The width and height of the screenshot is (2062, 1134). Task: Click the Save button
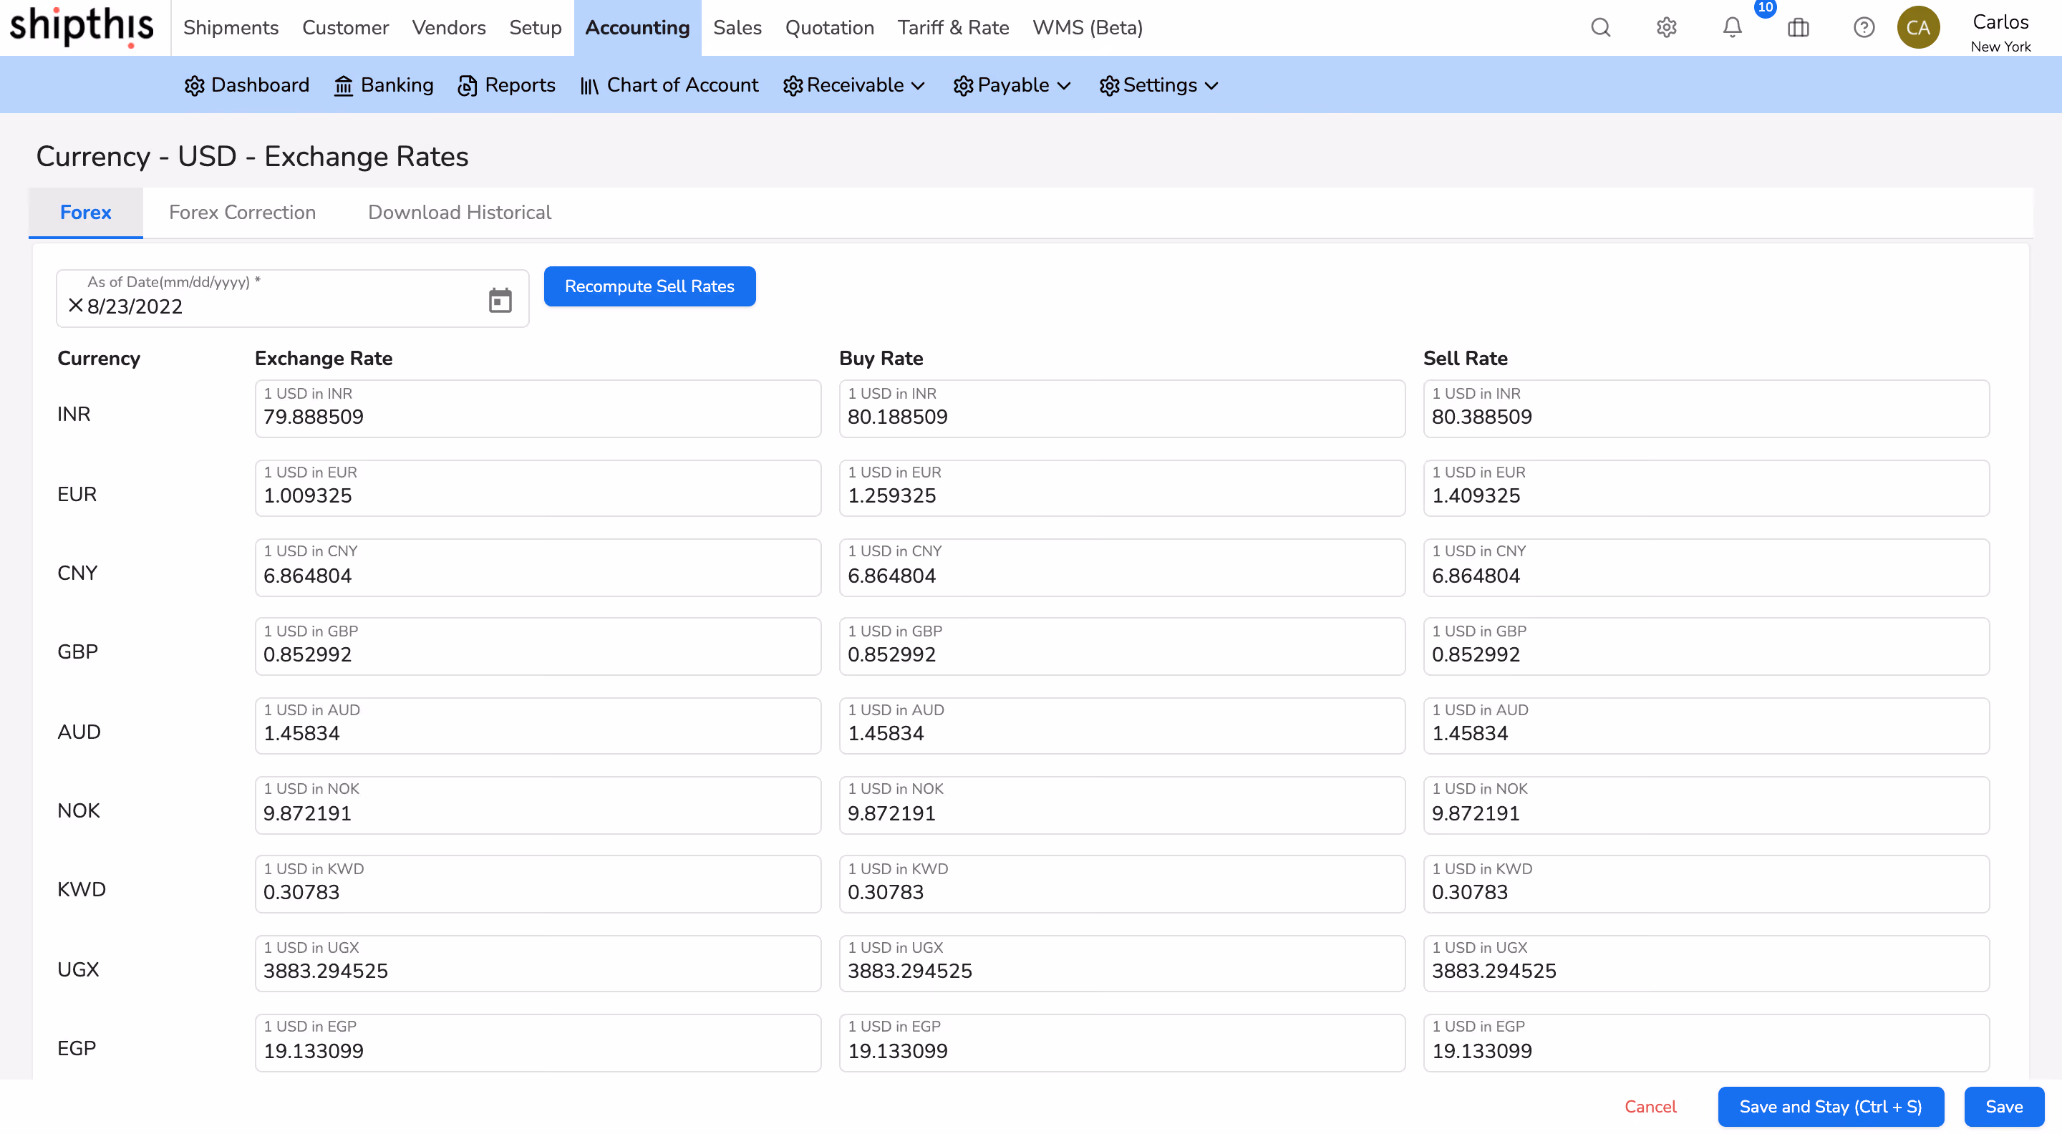click(x=2003, y=1106)
